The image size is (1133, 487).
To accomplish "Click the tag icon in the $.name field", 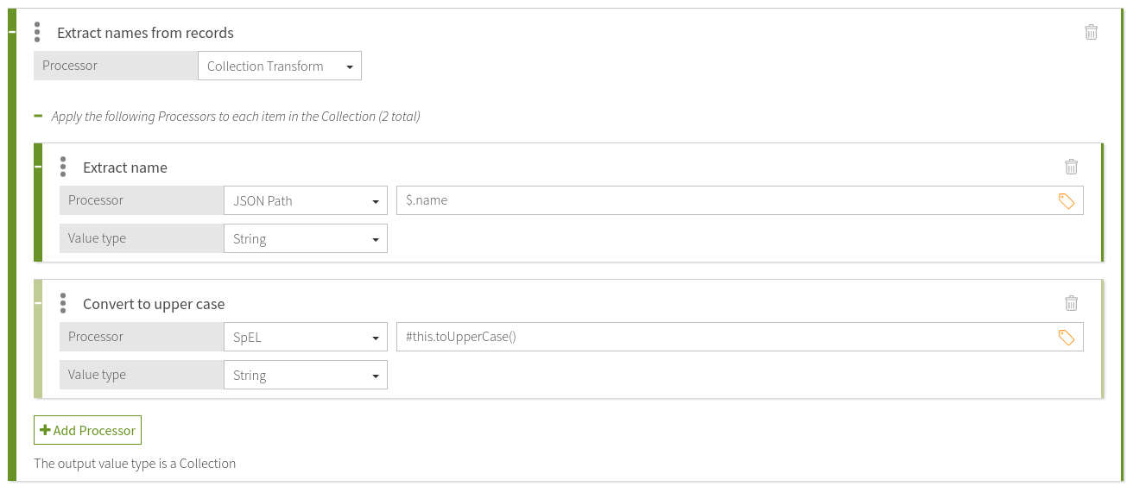I will 1067,201.
